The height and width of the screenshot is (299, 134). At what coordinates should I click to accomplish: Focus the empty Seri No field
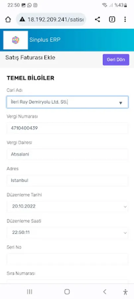67,259
